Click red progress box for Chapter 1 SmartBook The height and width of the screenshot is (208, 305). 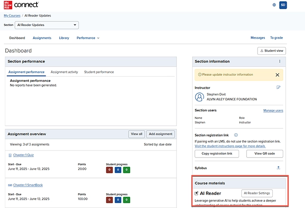pyautogui.click(x=109, y=200)
